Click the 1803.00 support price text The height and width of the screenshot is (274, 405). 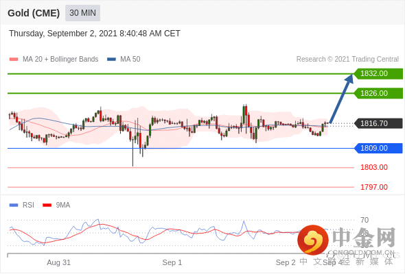(x=374, y=168)
